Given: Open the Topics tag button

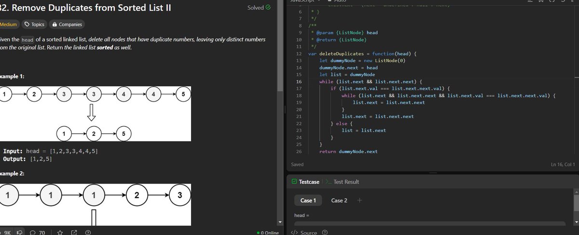Looking at the screenshot, I should pyautogui.click(x=35, y=25).
